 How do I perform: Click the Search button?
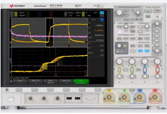(x=127, y=15)
